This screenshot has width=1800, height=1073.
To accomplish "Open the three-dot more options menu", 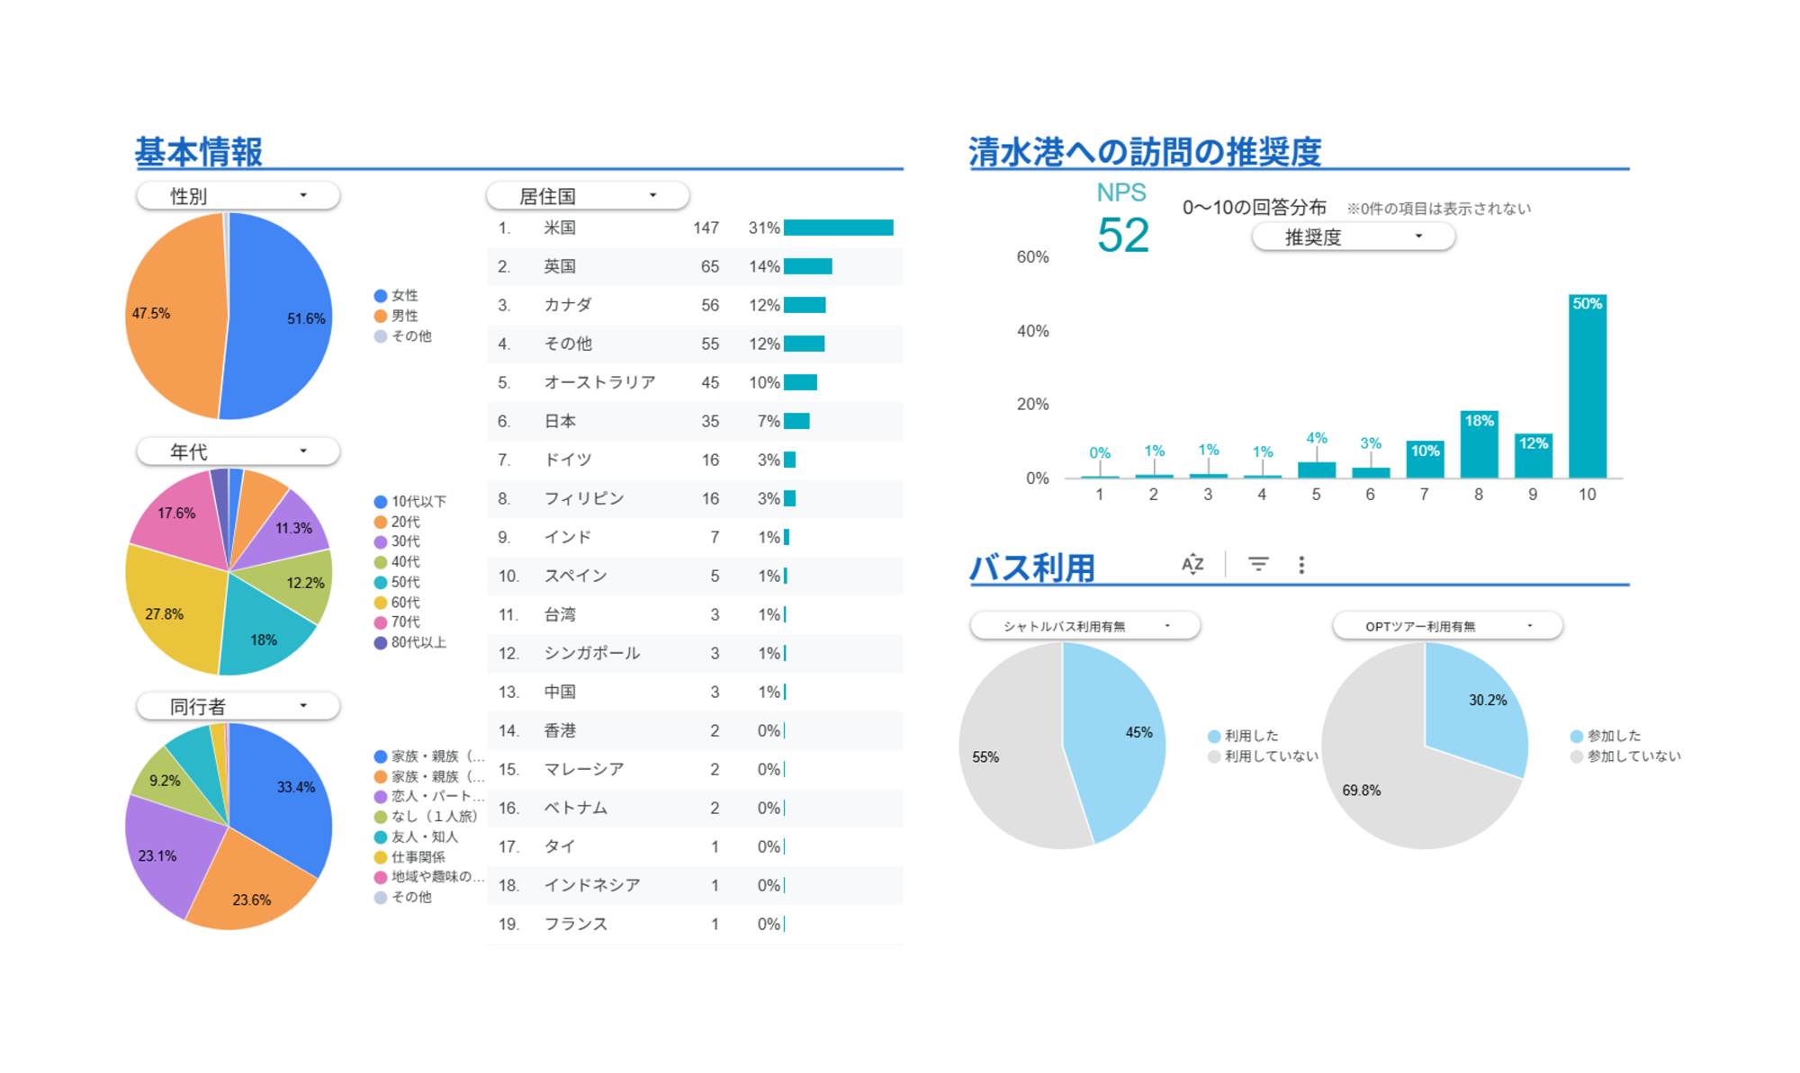I will (x=1301, y=564).
